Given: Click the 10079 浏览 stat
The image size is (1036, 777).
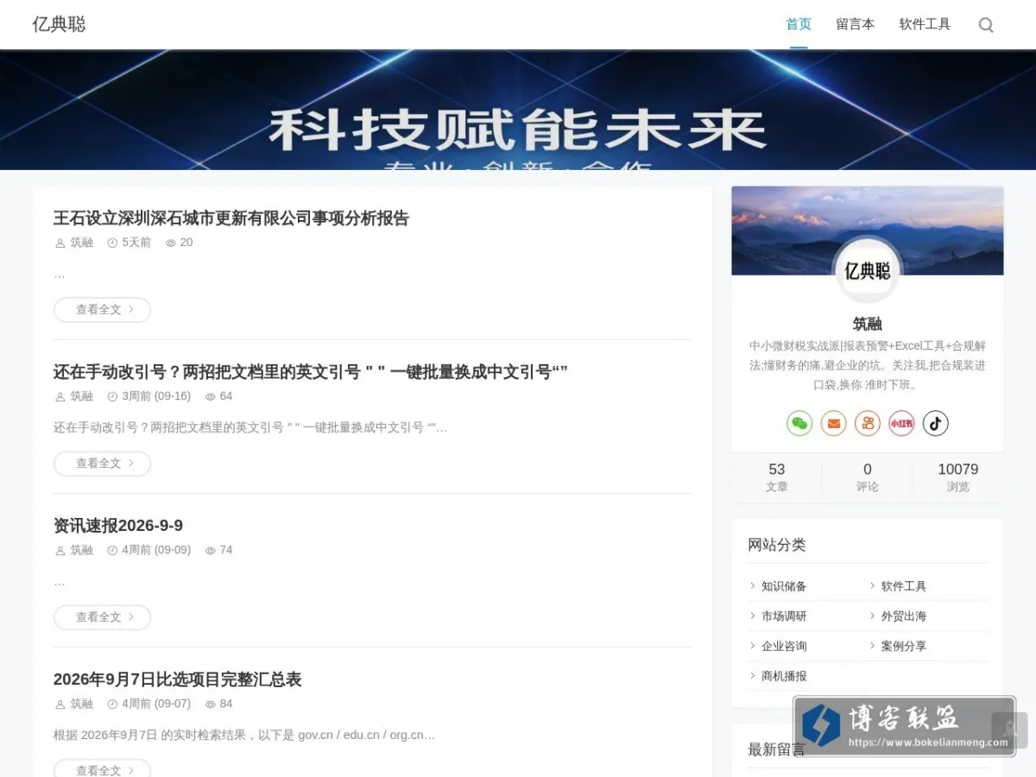Looking at the screenshot, I should (958, 477).
